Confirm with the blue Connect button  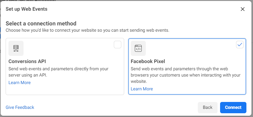233,108
